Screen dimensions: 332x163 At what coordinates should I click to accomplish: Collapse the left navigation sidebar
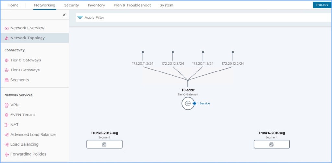point(64,15)
